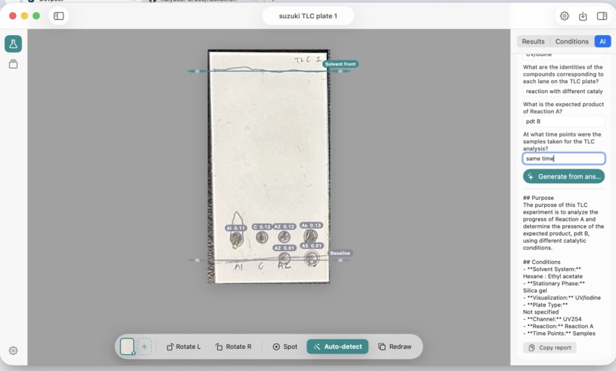The width and height of the screenshot is (616, 371).
Task: Select the plate thumbnail in bottom toolbar
Action: pos(128,347)
